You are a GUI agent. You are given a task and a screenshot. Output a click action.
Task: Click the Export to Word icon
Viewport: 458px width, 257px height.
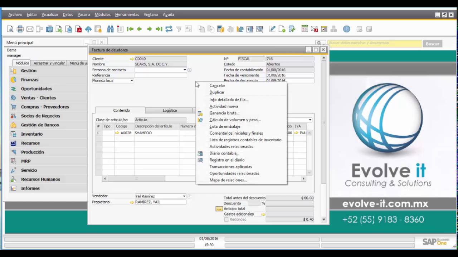(69, 29)
